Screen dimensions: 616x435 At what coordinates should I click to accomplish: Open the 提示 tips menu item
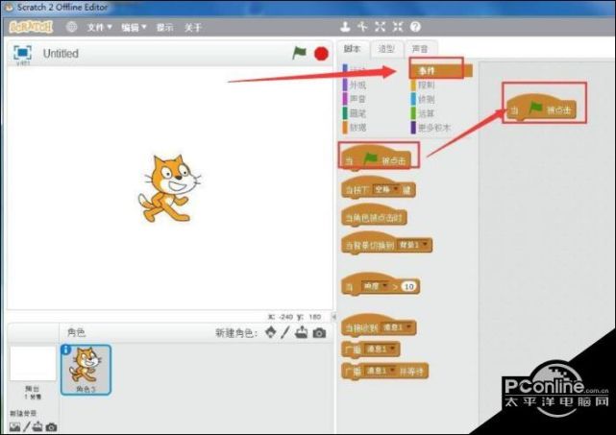click(x=164, y=28)
